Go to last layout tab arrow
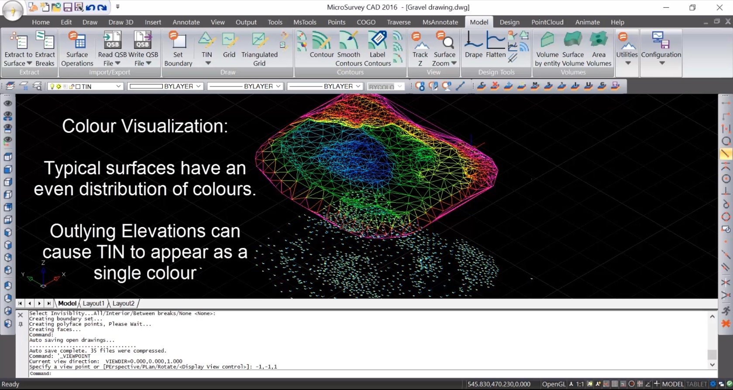733x390 pixels. (49, 303)
